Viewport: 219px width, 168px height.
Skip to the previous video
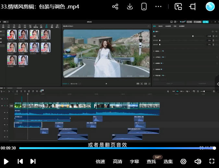[20, 161]
